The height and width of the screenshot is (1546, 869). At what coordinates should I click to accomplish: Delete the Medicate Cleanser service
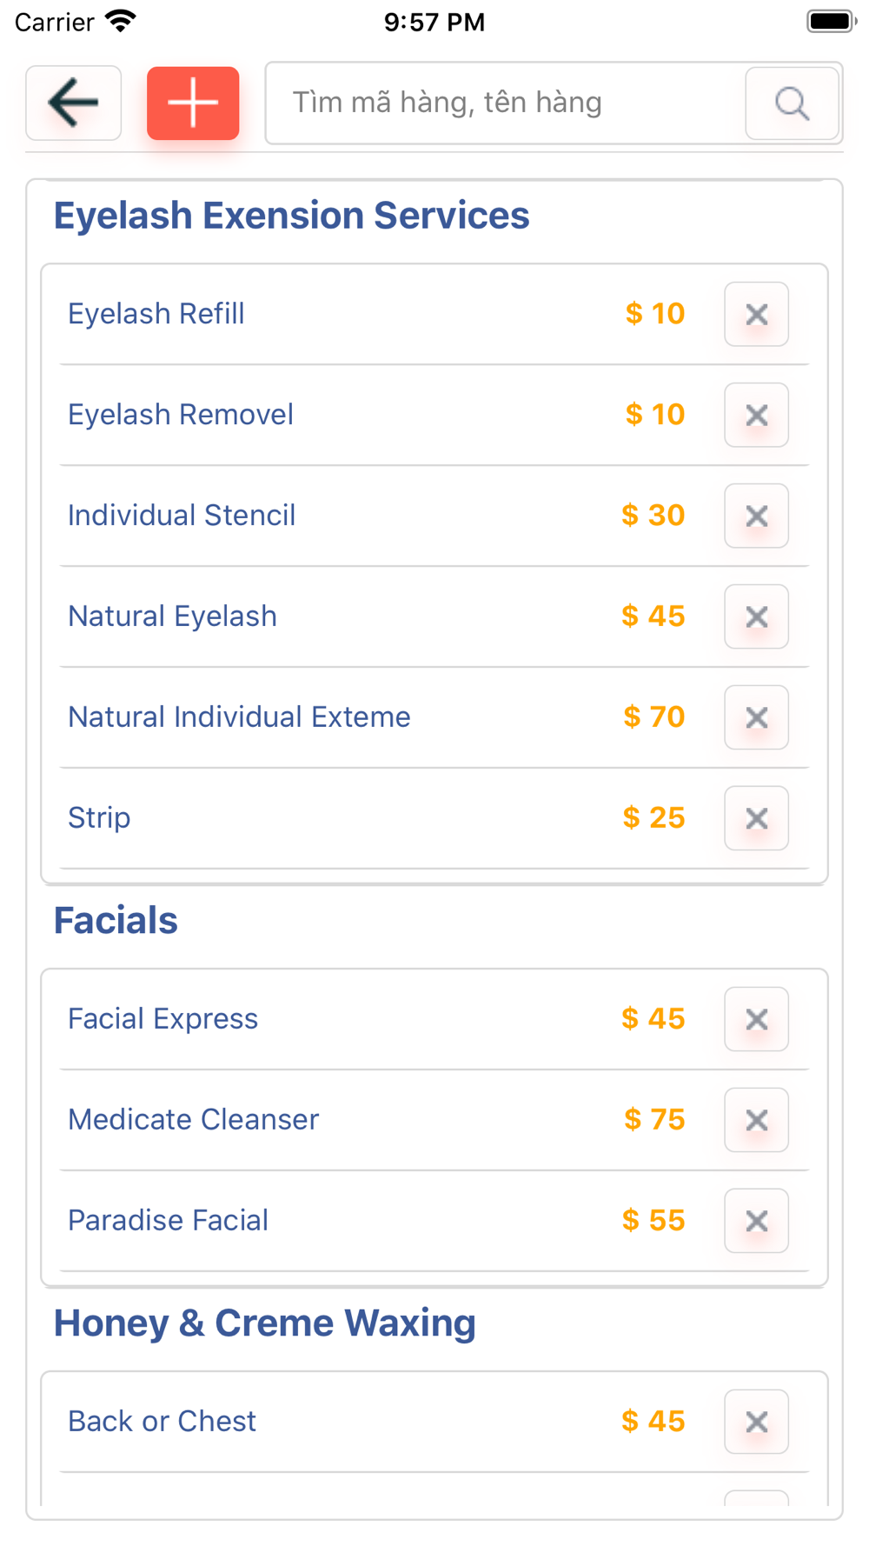click(756, 1120)
